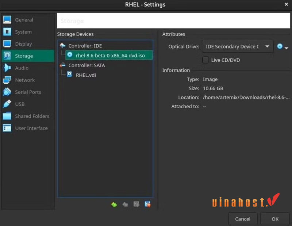Add a new storage controller
292x226 pixels.
(114, 204)
